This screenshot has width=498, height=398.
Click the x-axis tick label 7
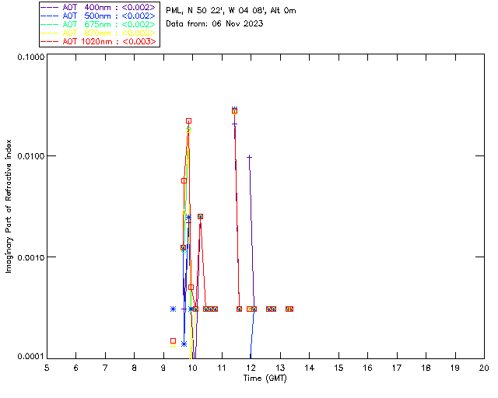click(x=105, y=368)
